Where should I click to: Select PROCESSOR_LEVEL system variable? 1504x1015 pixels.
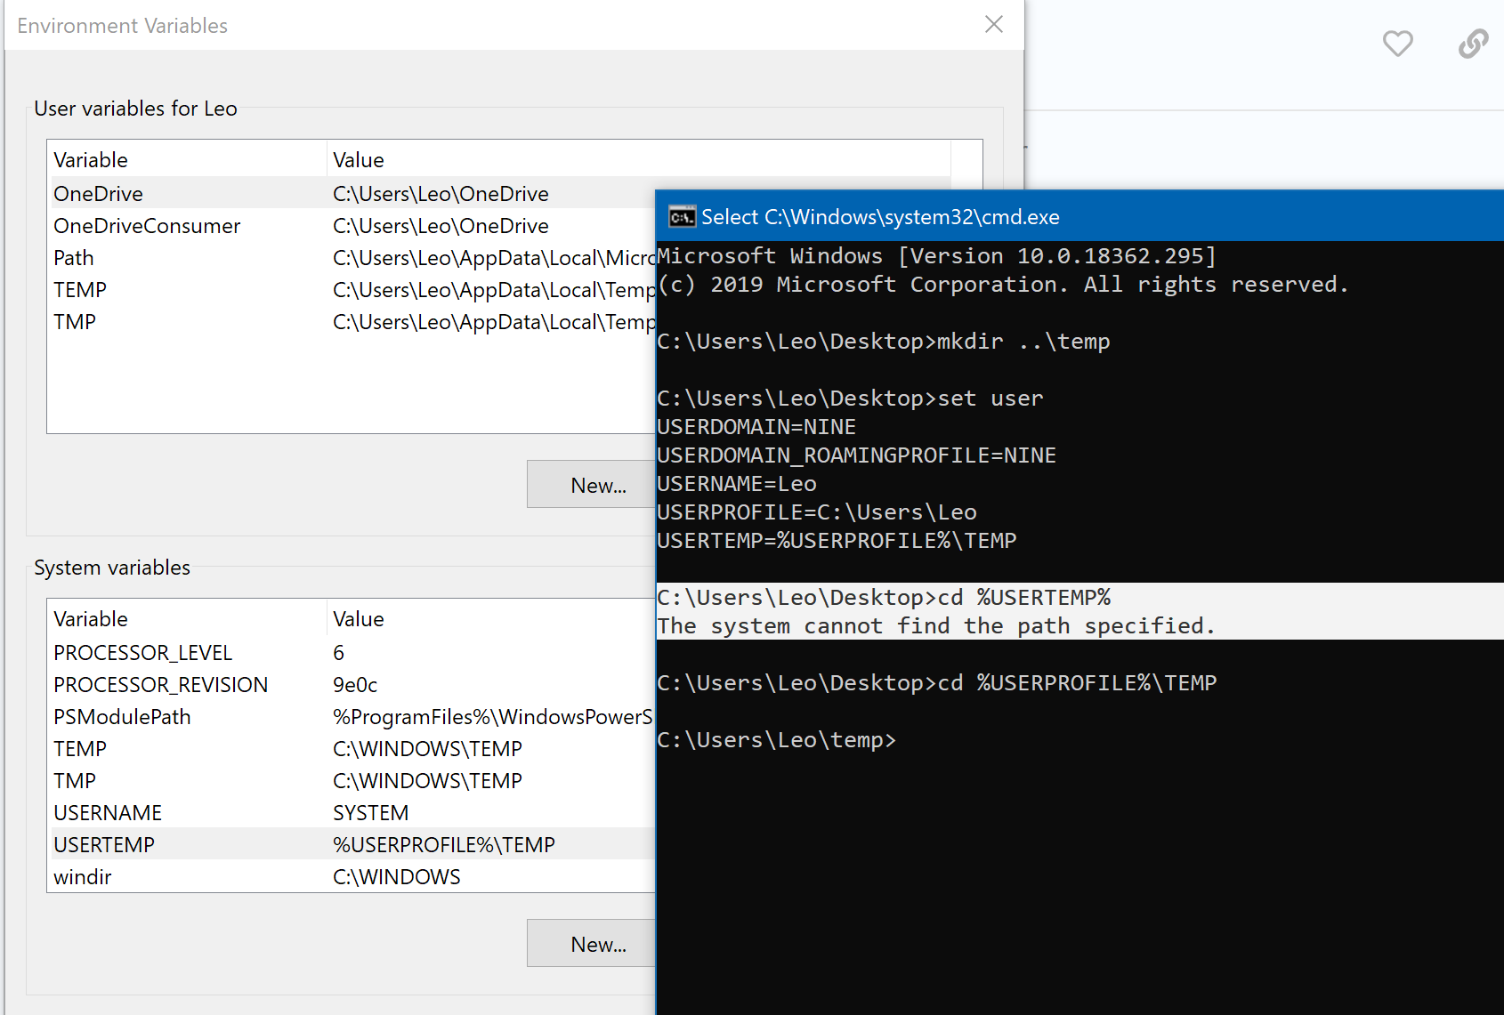pos(352,652)
